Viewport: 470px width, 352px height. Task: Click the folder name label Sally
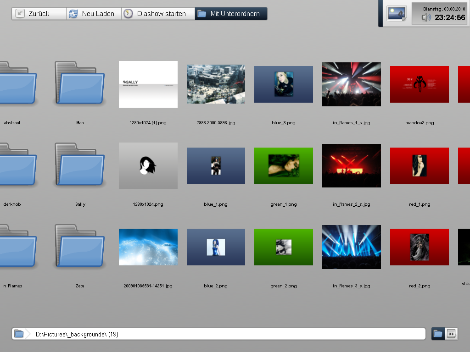pos(80,204)
